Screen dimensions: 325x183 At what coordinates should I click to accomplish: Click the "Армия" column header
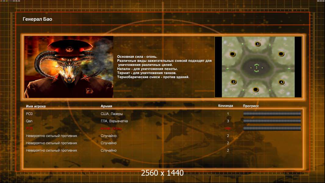coord(106,106)
